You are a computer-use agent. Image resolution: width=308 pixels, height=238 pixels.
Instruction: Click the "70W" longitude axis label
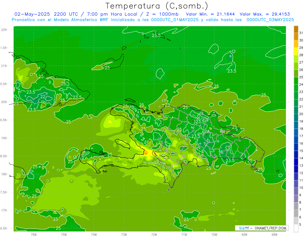coord(214,235)
